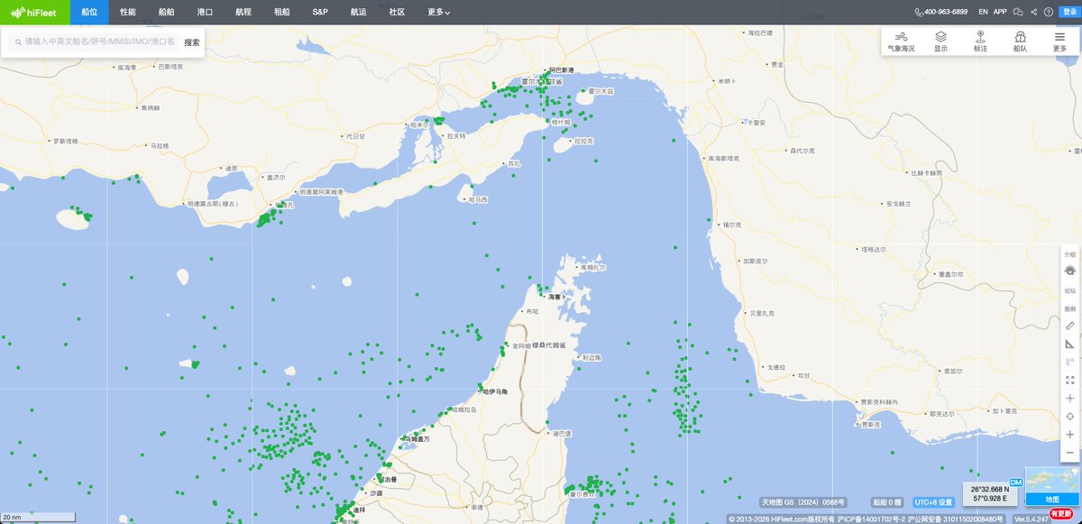The height and width of the screenshot is (524, 1082).
Task: Click the ship name search input field
Action: click(93, 42)
